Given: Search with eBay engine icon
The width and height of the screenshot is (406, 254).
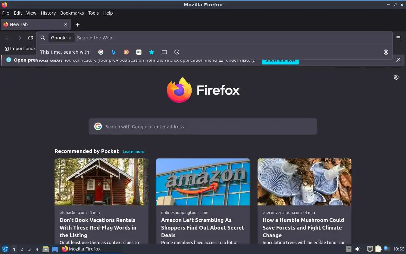Looking at the screenshot, I should pyautogui.click(x=139, y=52).
